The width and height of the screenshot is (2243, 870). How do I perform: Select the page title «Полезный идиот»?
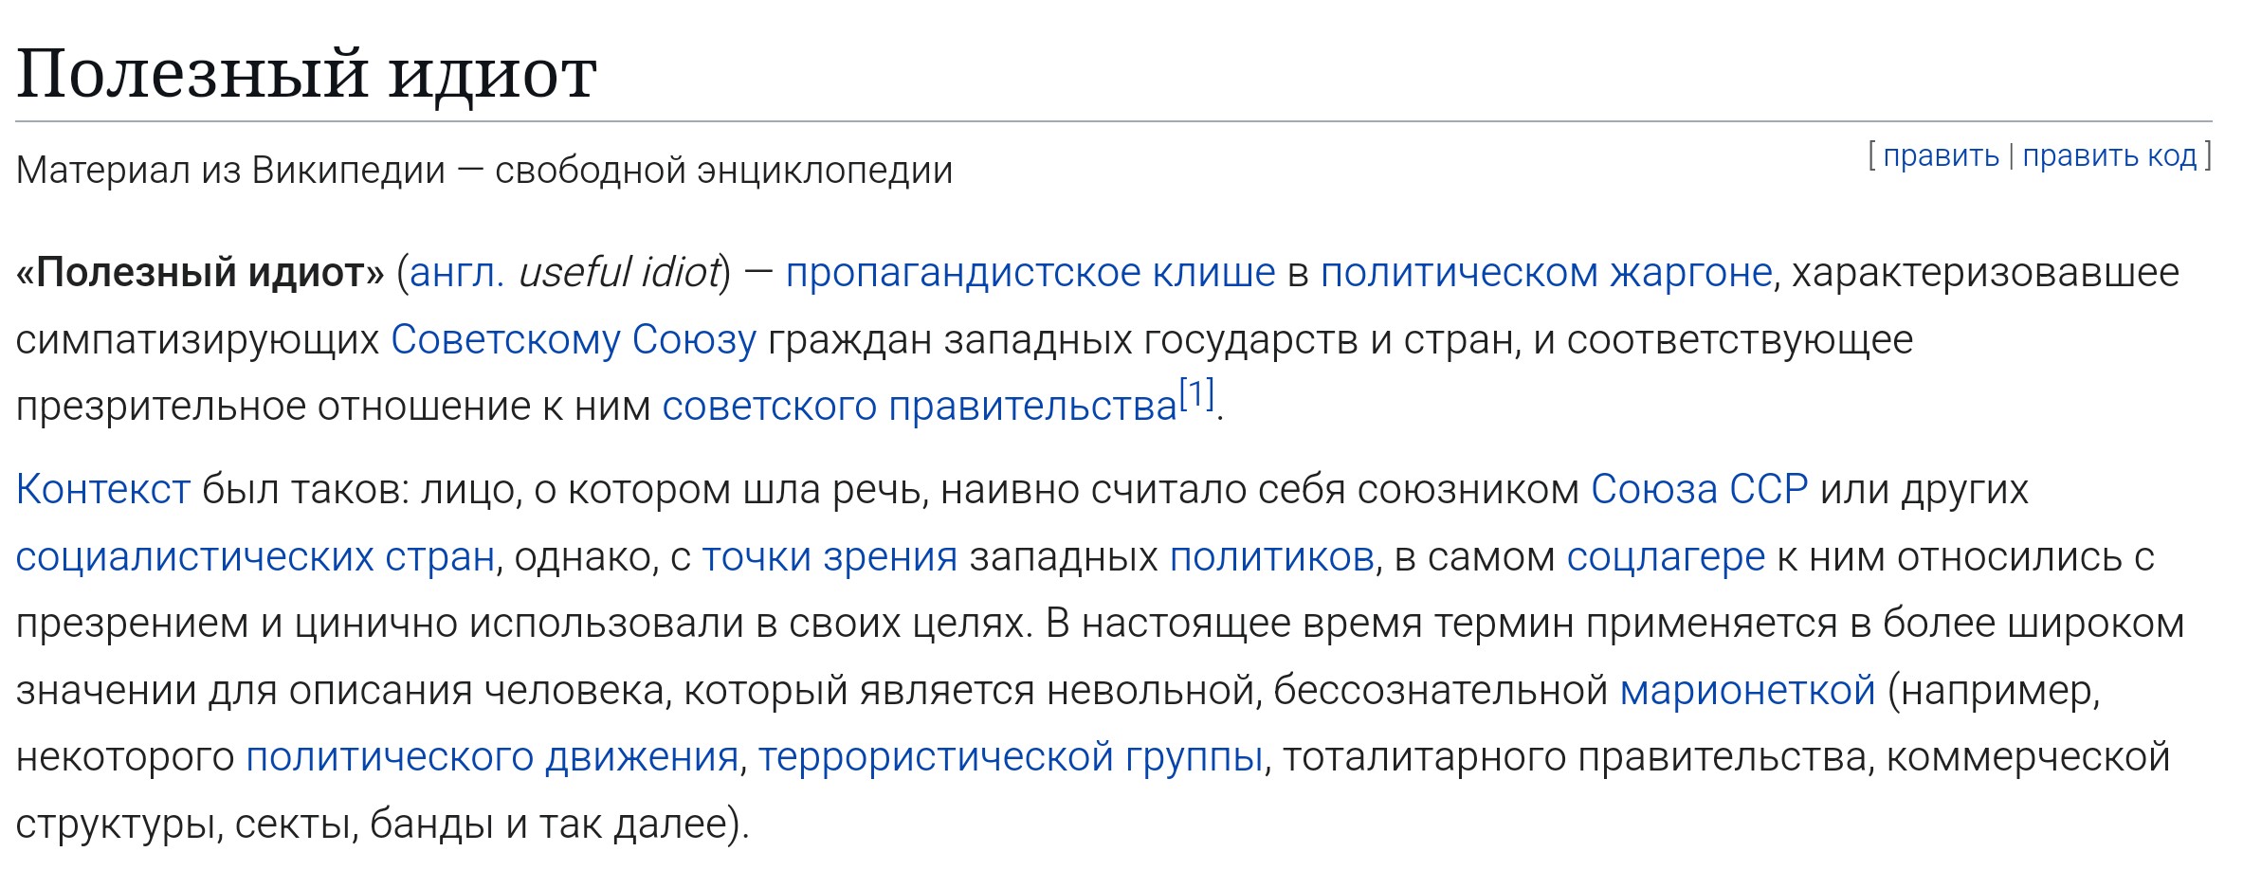click(306, 74)
